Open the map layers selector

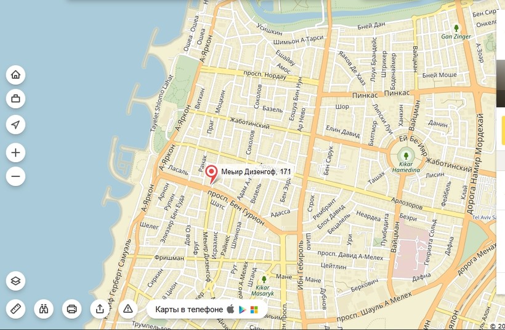pyautogui.click(x=15, y=281)
